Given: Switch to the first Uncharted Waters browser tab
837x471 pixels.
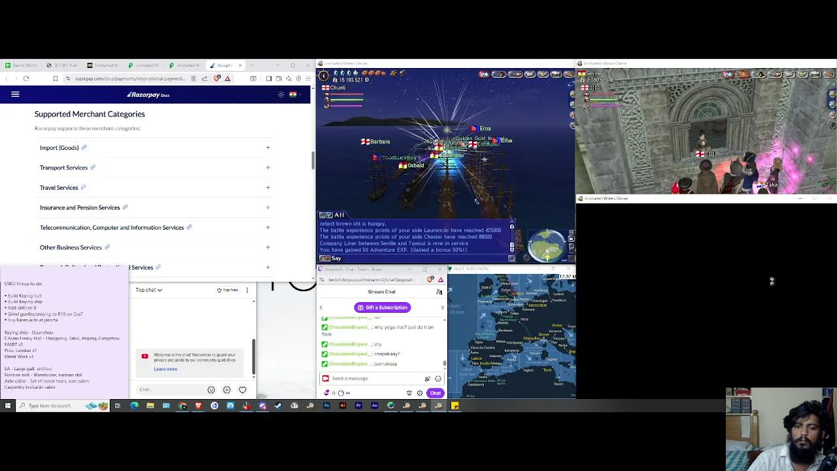Looking at the screenshot, I should (x=105, y=65).
